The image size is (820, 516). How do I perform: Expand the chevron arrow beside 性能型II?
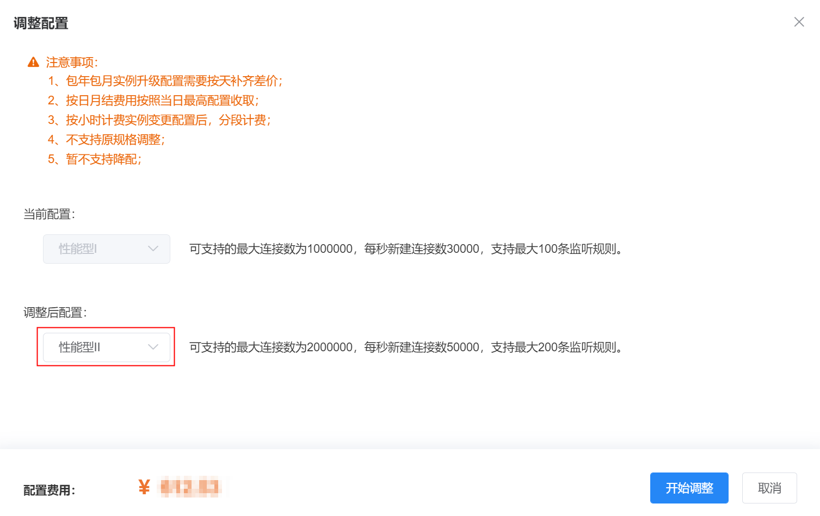153,347
